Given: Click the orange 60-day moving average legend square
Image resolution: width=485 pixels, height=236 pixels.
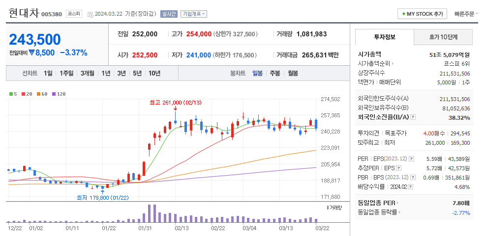Looking at the screenshot, I should (x=38, y=94).
